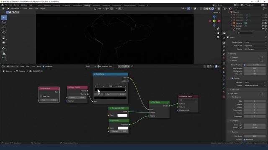Open the Object Mode dropdown in viewport
This screenshot has height=150, width=268.
[x=14, y=8]
